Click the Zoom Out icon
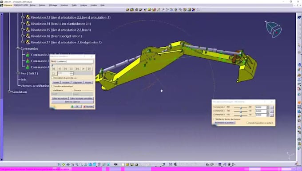Screen dimensions: 302x171 pos(81,164)
